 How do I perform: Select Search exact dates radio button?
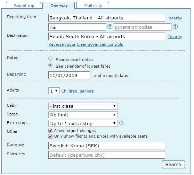(50, 59)
